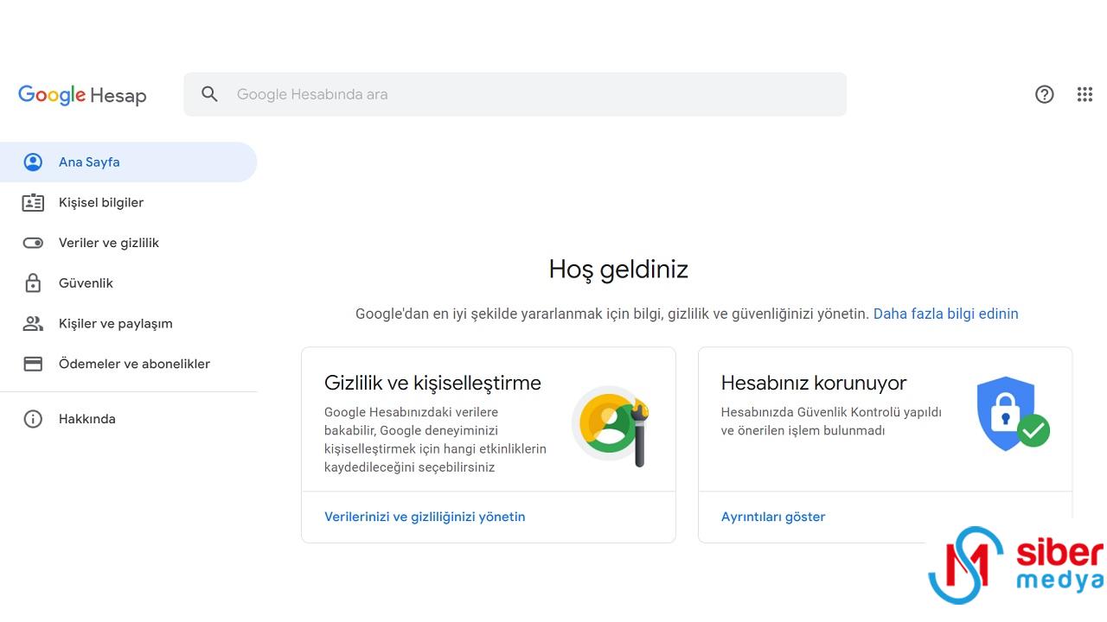Click the search magnifier icon
Image resolution: width=1107 pixels, height=622 pixels.
pyautogui.click(x=209, y=94)
